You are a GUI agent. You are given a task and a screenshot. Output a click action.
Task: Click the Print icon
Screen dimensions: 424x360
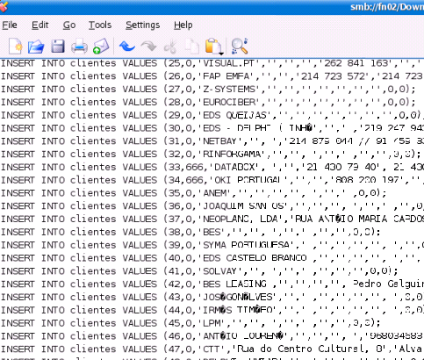[79, 47]
